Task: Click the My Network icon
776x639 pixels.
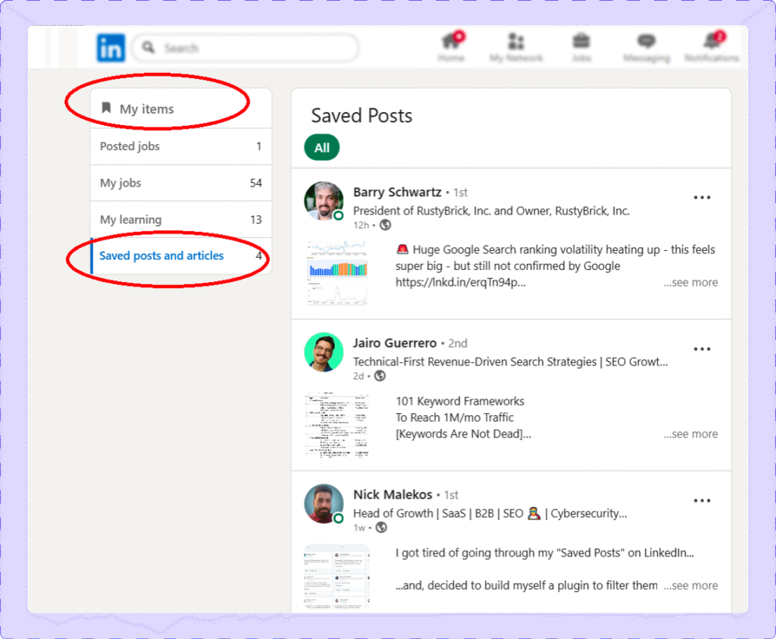Action: [516, 44]
